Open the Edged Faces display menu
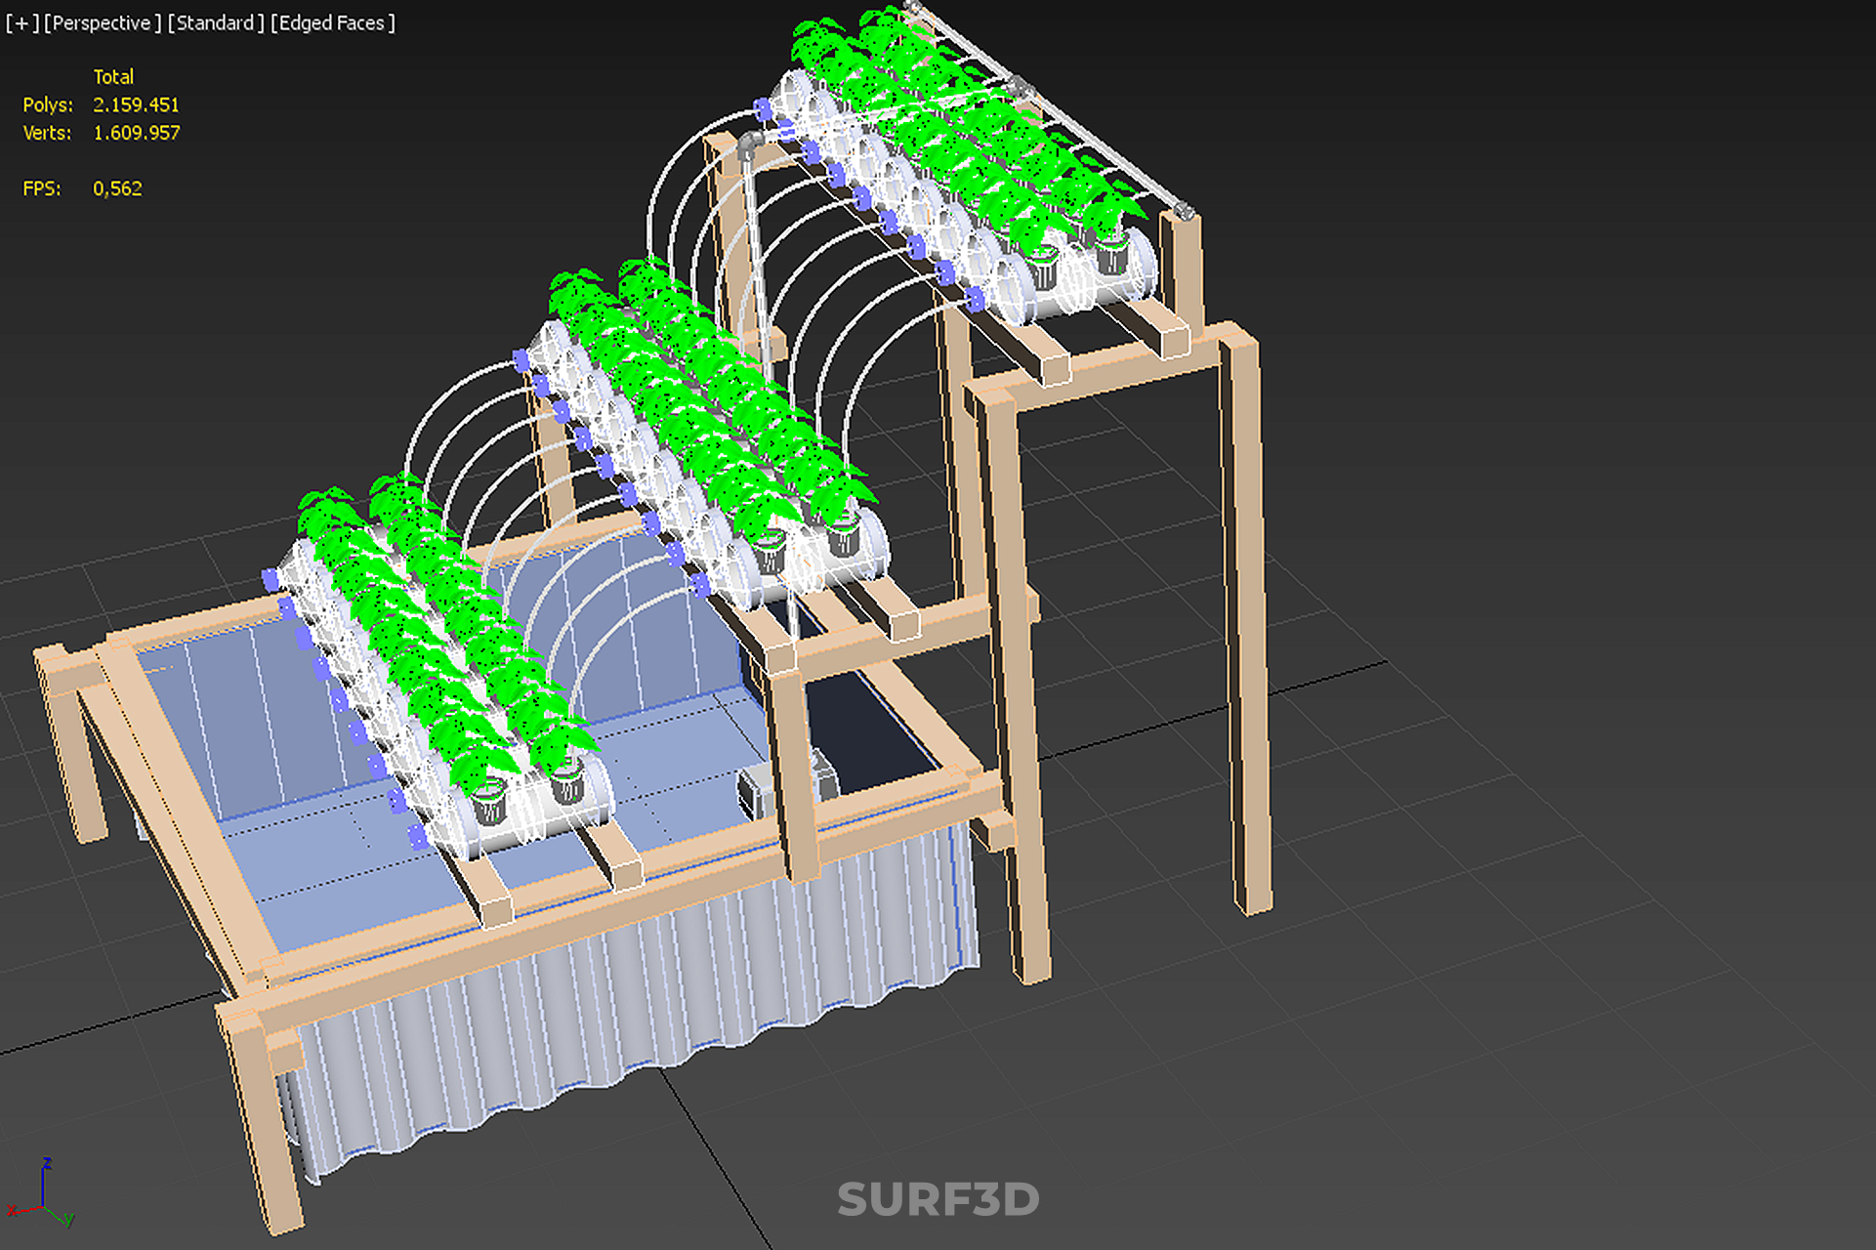Image resolution: width=1876 pixels, height=1250 pixels. (333, 22)
